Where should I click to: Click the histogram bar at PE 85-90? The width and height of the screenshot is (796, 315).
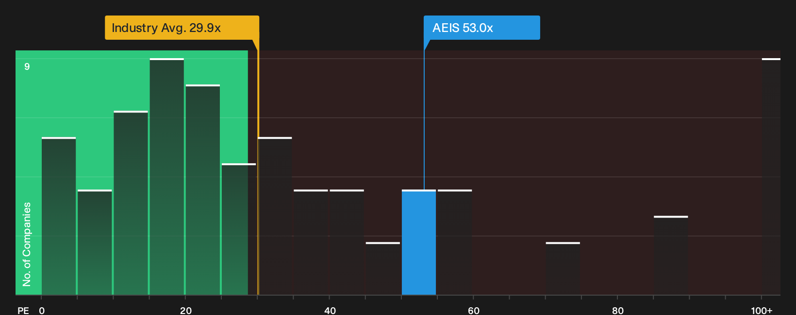pyautogui.click(x=671, y=255)
